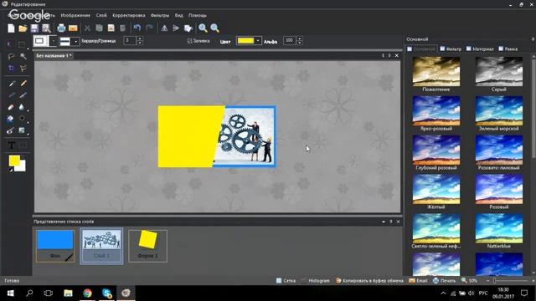Swap foreground and background colors arrow
Image resolution: width=536 pixels, height=301 pixels.
point(11,170)
